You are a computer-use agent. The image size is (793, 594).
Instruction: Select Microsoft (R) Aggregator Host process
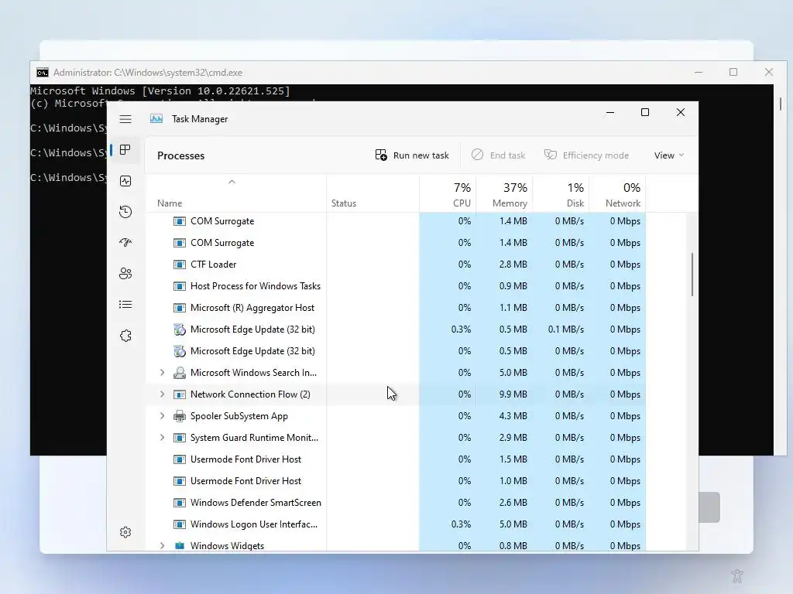click(x=396, y=308)
